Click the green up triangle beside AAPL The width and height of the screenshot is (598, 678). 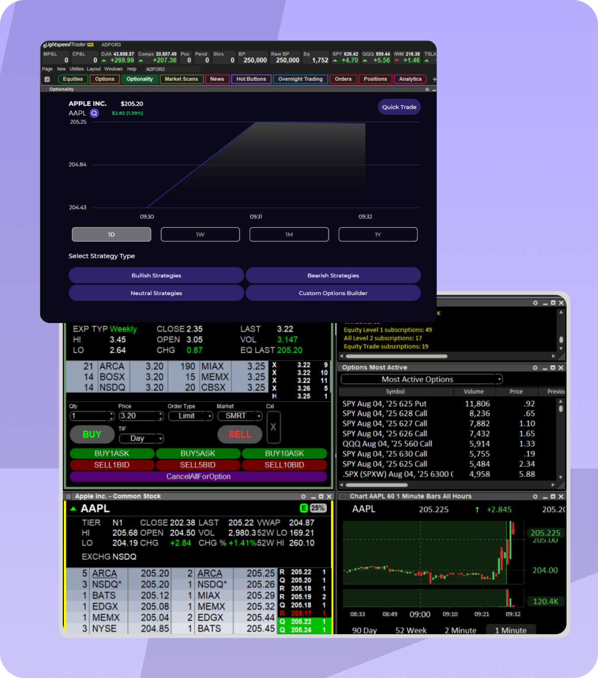(73, 508)
